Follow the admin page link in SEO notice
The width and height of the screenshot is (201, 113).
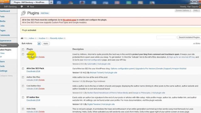click(x=69, y=20)
